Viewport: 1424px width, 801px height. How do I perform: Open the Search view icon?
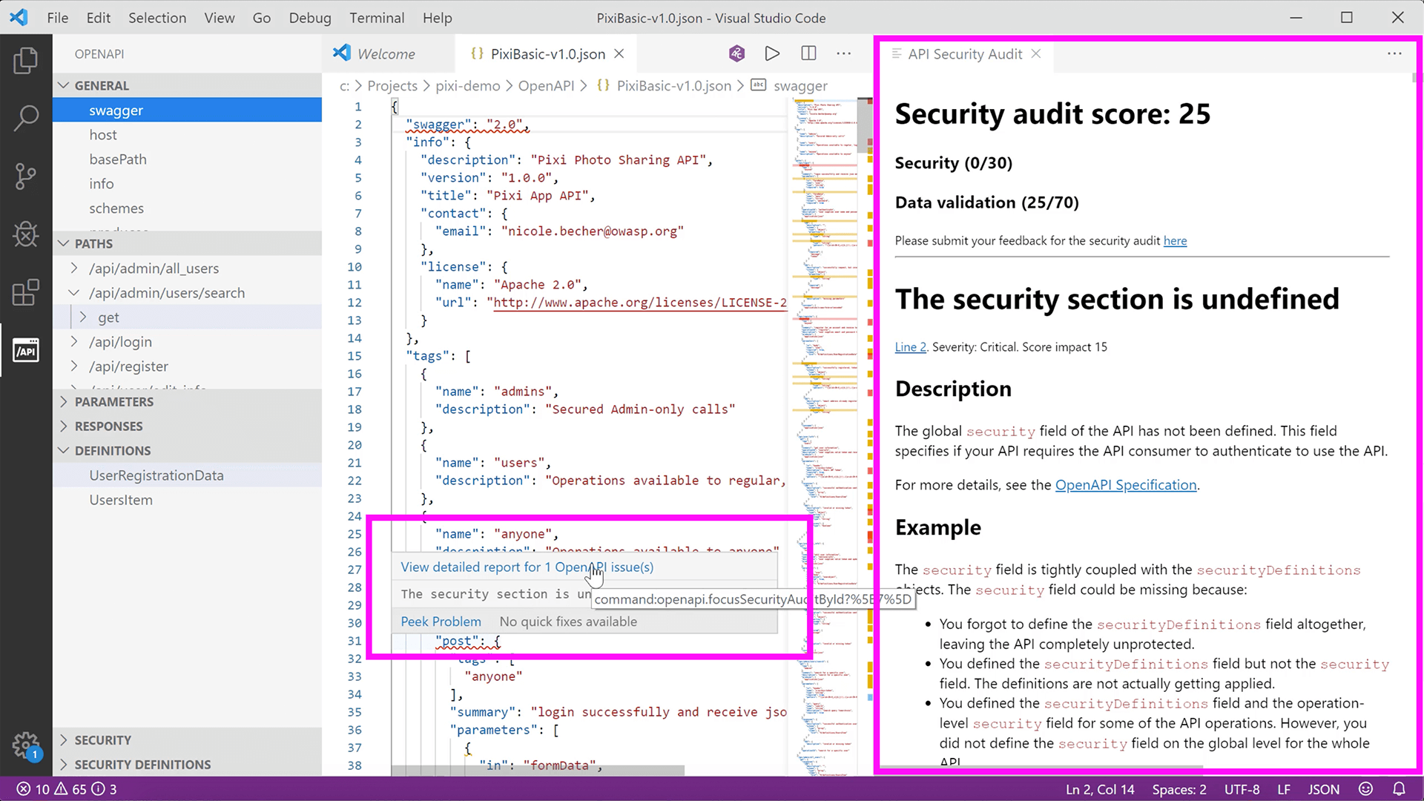[x=26, y=118]
